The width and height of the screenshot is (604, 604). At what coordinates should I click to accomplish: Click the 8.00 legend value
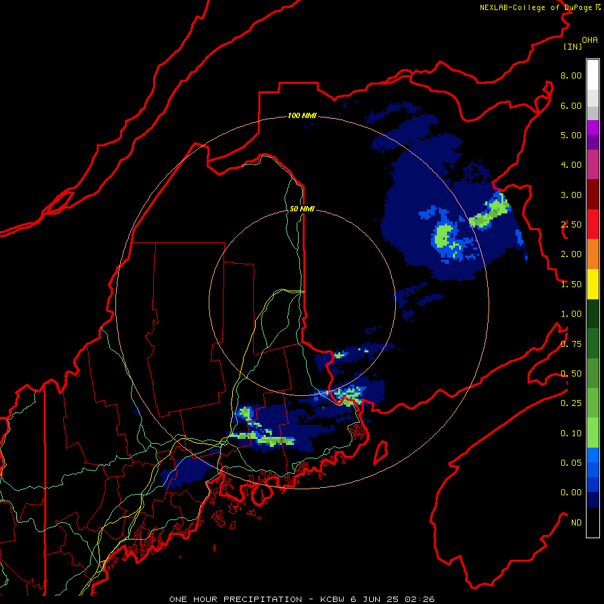point(571,75)
